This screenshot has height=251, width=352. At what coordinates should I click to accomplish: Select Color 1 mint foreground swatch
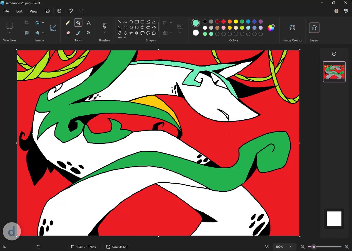click(x=196, y=23)
